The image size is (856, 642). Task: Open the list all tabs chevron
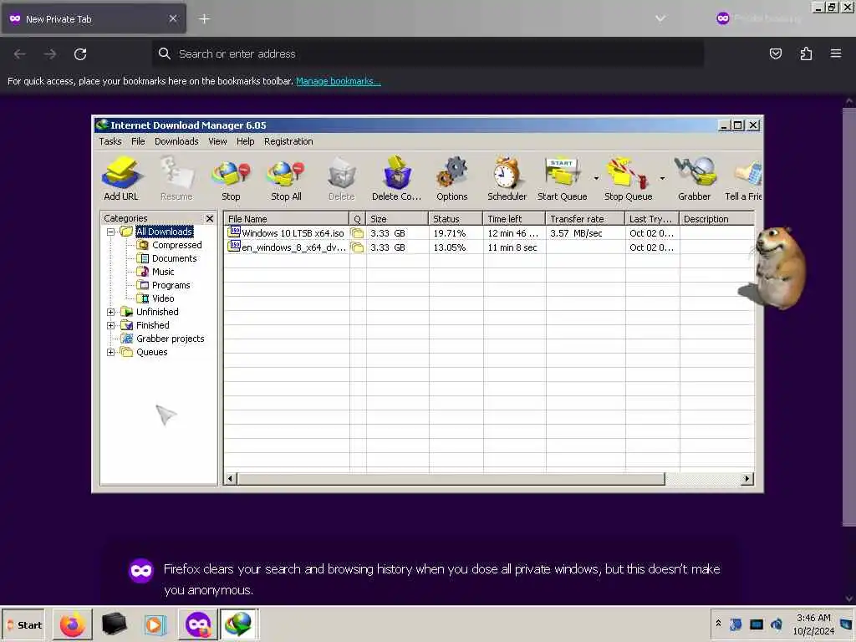coord(660,19)
